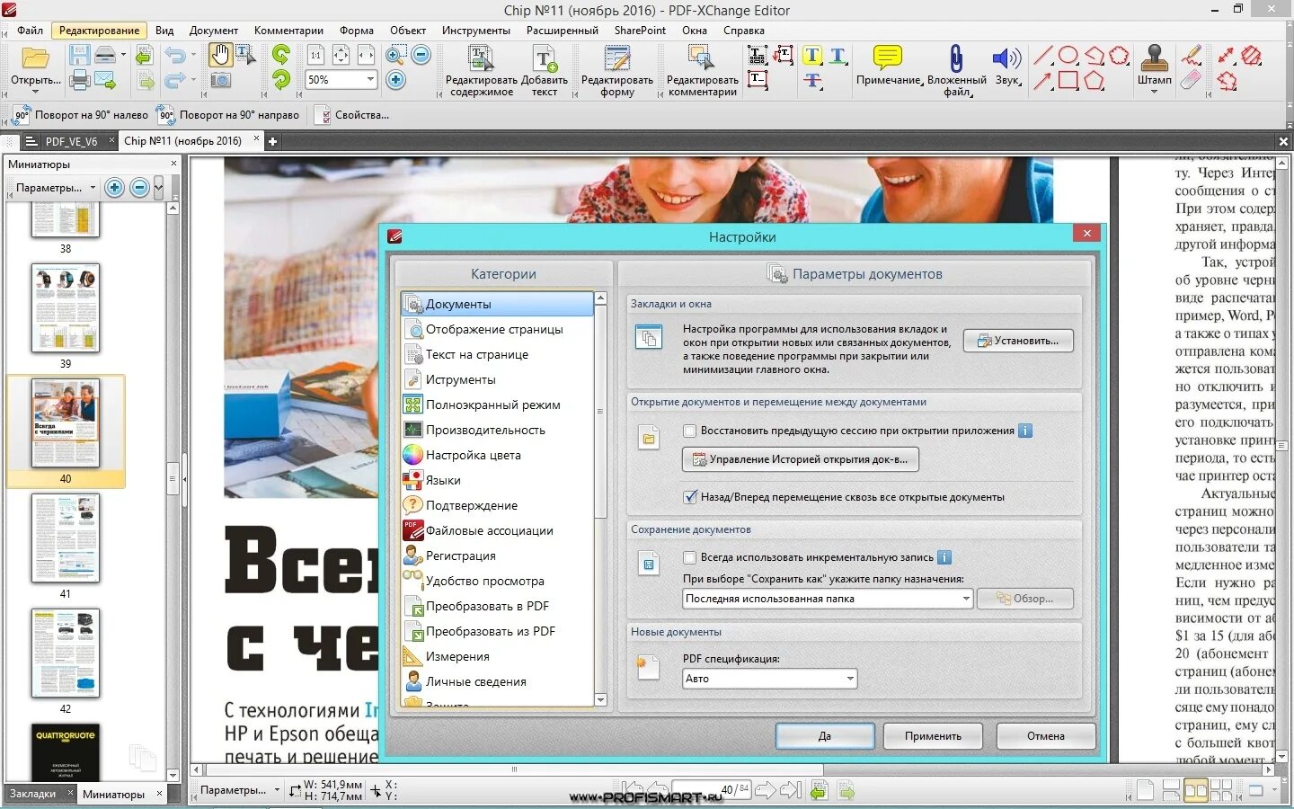Toggle Назад/Вперед перемещение checkbox
The width and height of the screenshot is (1294, 809).
click(690, 497)
